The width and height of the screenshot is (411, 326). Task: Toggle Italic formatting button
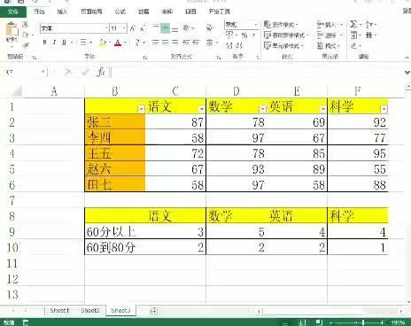[x=54, y=43]
